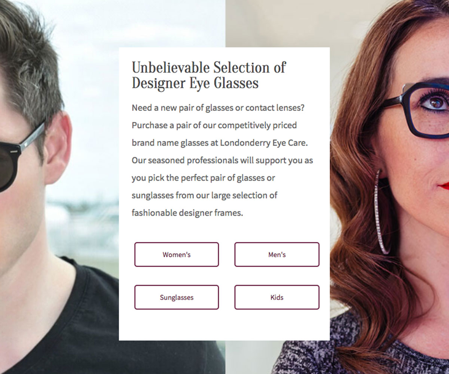The height and width of the screenshot is (374, 449).
Task: Select the Sunglasses button
Action: (x=177, y=298)
